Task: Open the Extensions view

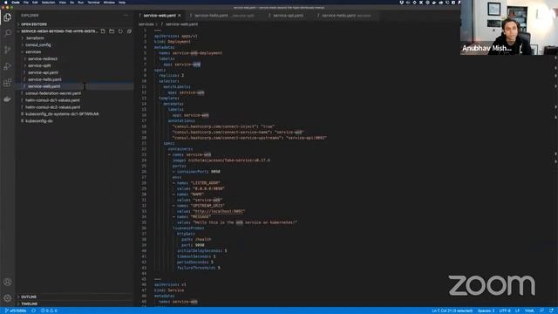Action: coord(7,83)
